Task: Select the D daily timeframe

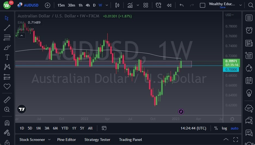Action: (94, 5)
